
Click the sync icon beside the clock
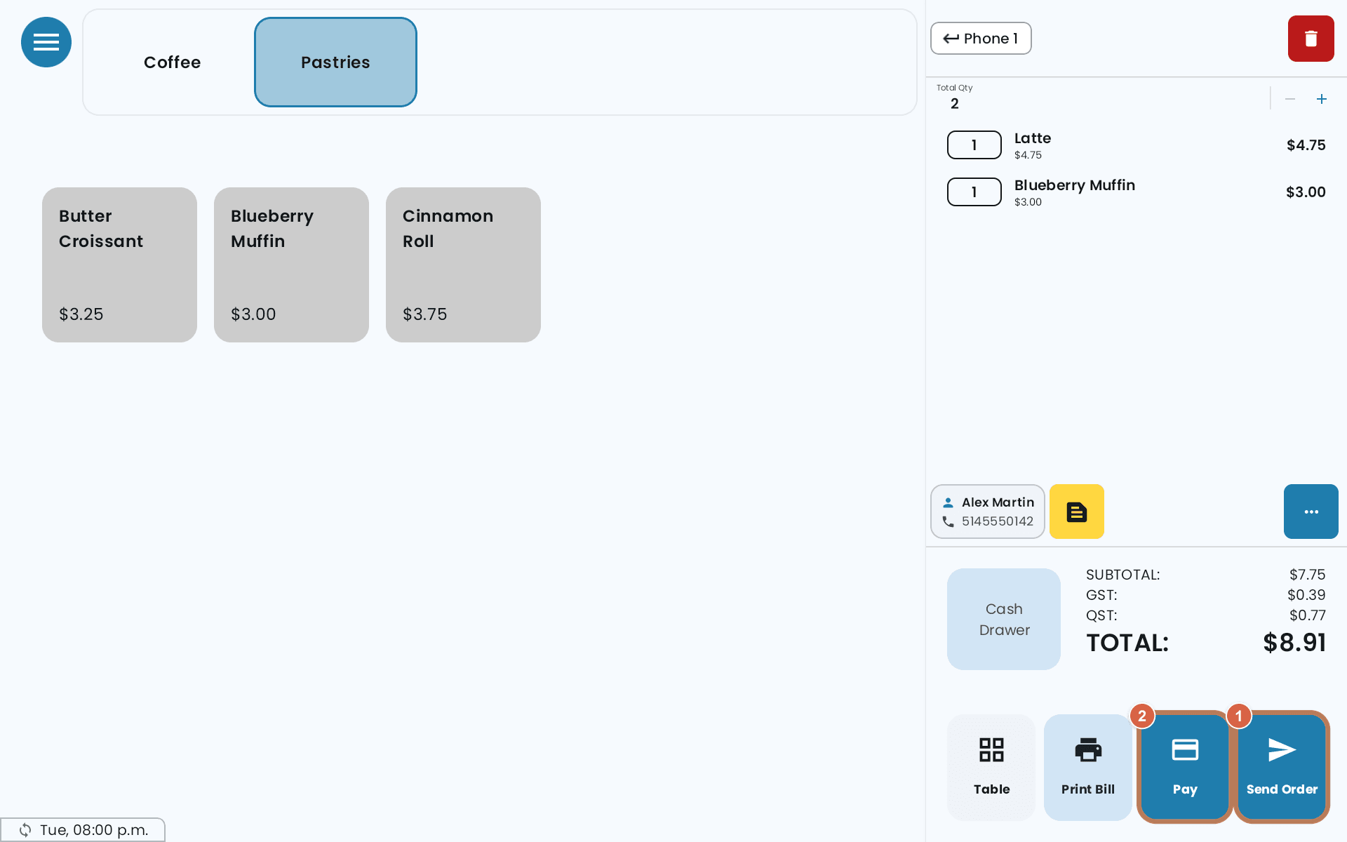[x=25, y=830]
